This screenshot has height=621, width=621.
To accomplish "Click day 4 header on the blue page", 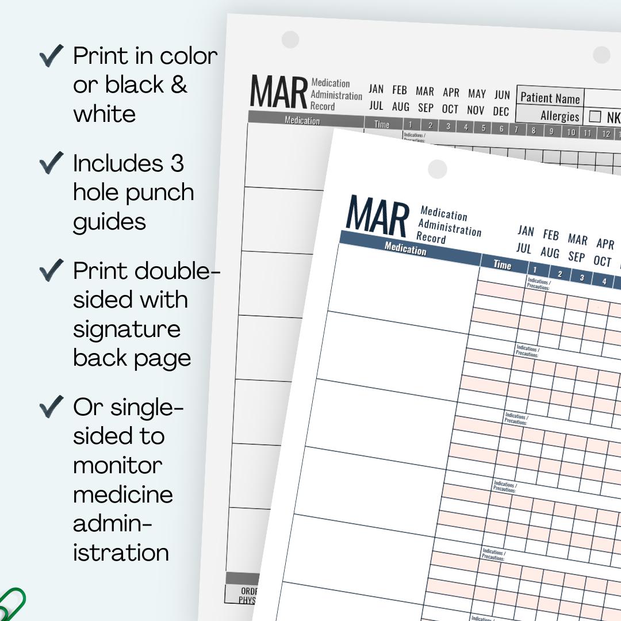I will tap(604, 281).
